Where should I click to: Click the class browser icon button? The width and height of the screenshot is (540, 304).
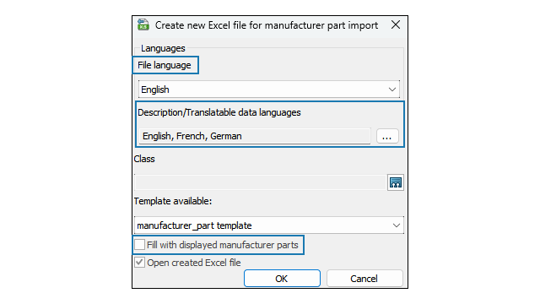tap(396, 182)
